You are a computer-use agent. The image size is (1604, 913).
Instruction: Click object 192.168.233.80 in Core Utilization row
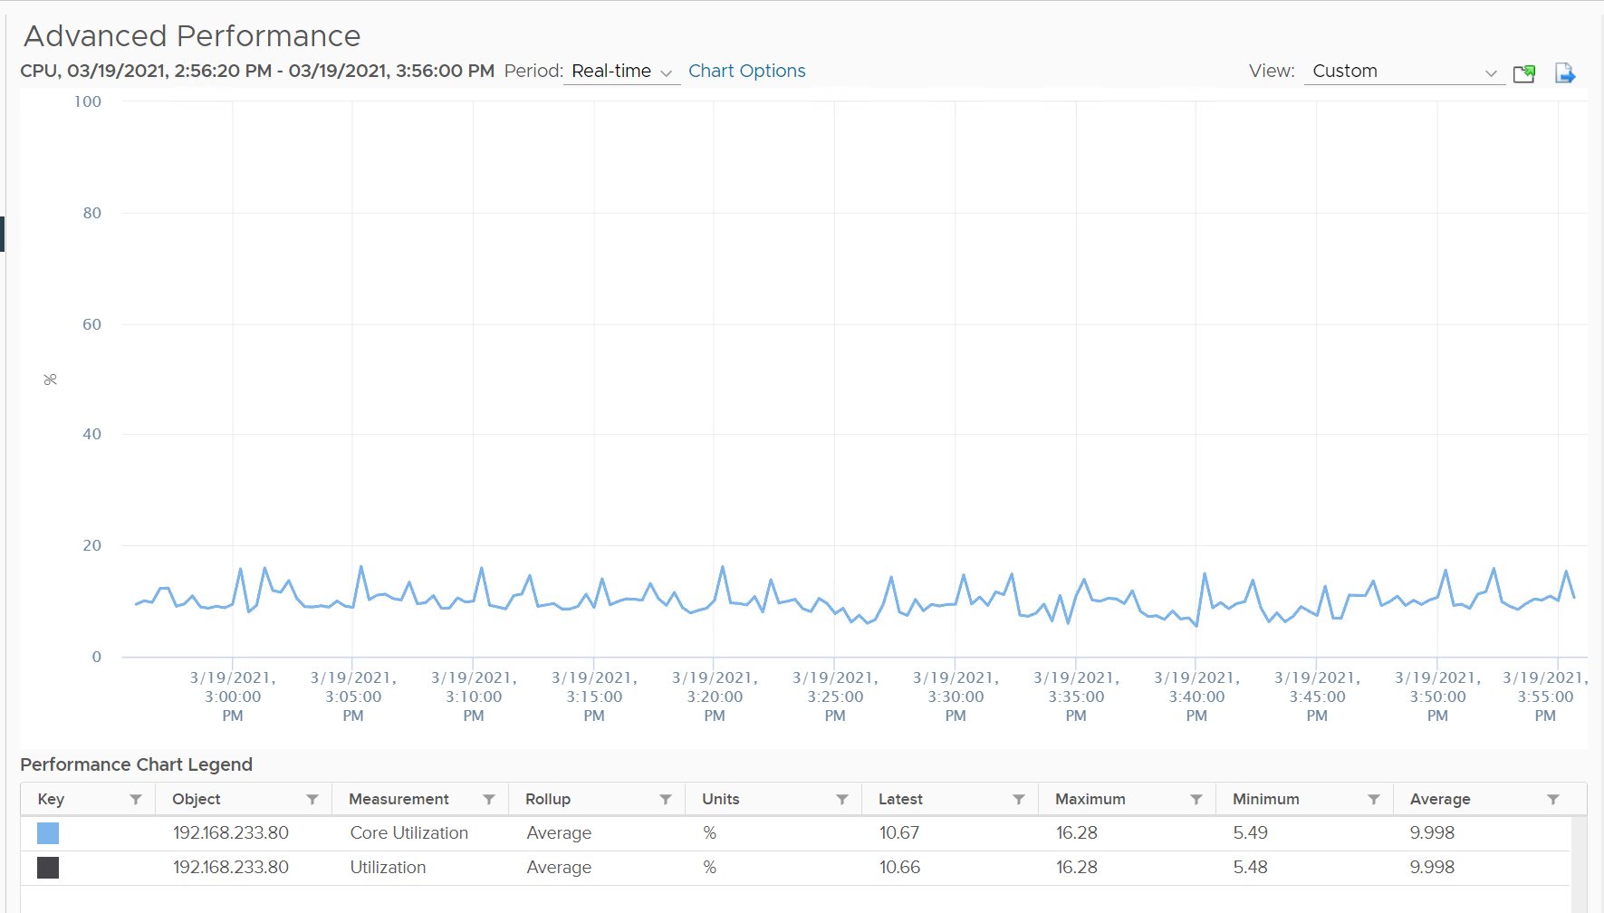coord(231,833)
